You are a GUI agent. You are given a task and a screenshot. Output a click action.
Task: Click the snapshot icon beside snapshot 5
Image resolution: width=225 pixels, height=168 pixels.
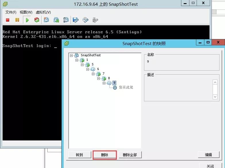tap(88, 65)
